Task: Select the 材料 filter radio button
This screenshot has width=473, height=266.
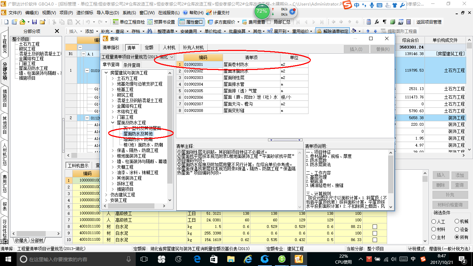Action: [x=434, y=229]
